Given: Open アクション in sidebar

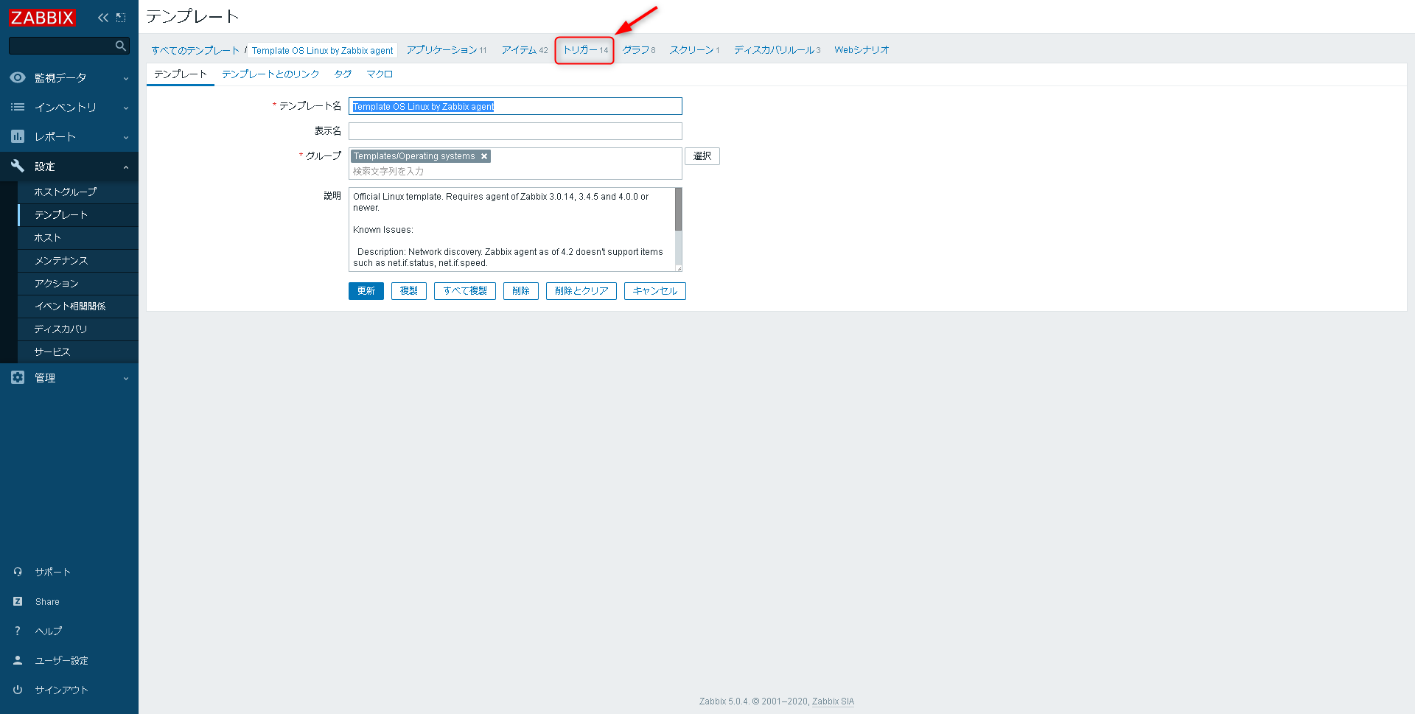Looking at the screenshot, I should (x=77, y=283).
